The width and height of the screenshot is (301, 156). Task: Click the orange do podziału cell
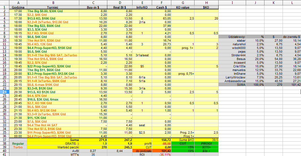[142, 151]
